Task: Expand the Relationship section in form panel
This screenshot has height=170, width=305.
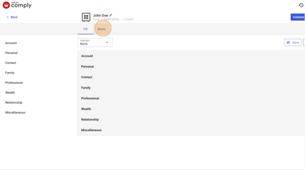Action: 191,119
